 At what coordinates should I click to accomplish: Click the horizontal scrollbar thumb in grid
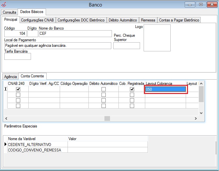point(107,119)
